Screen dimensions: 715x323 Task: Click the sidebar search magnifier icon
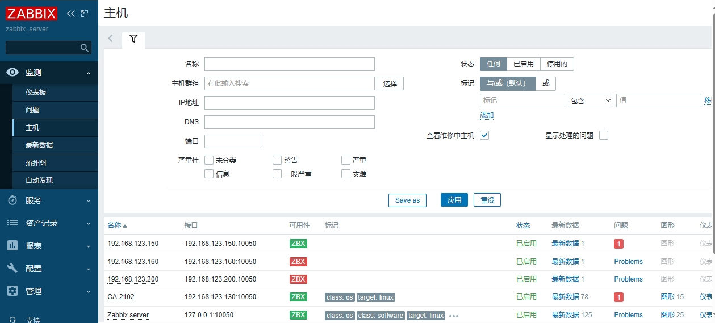point(85,48)
